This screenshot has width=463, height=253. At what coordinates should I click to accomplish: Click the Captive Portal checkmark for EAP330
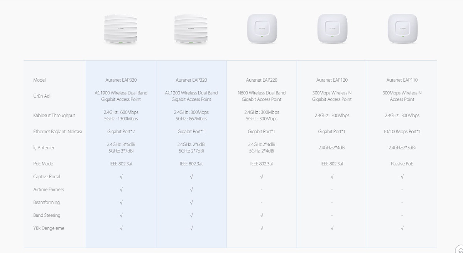point(121,177)
